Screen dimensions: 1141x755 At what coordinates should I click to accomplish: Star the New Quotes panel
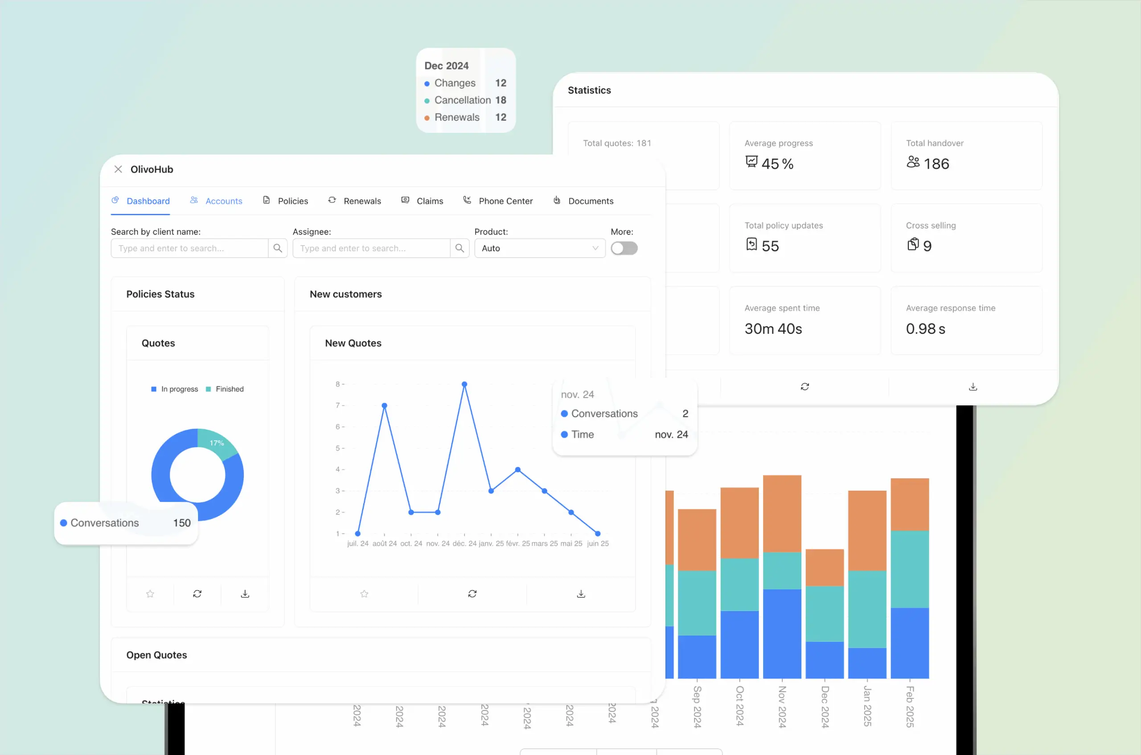364,594
